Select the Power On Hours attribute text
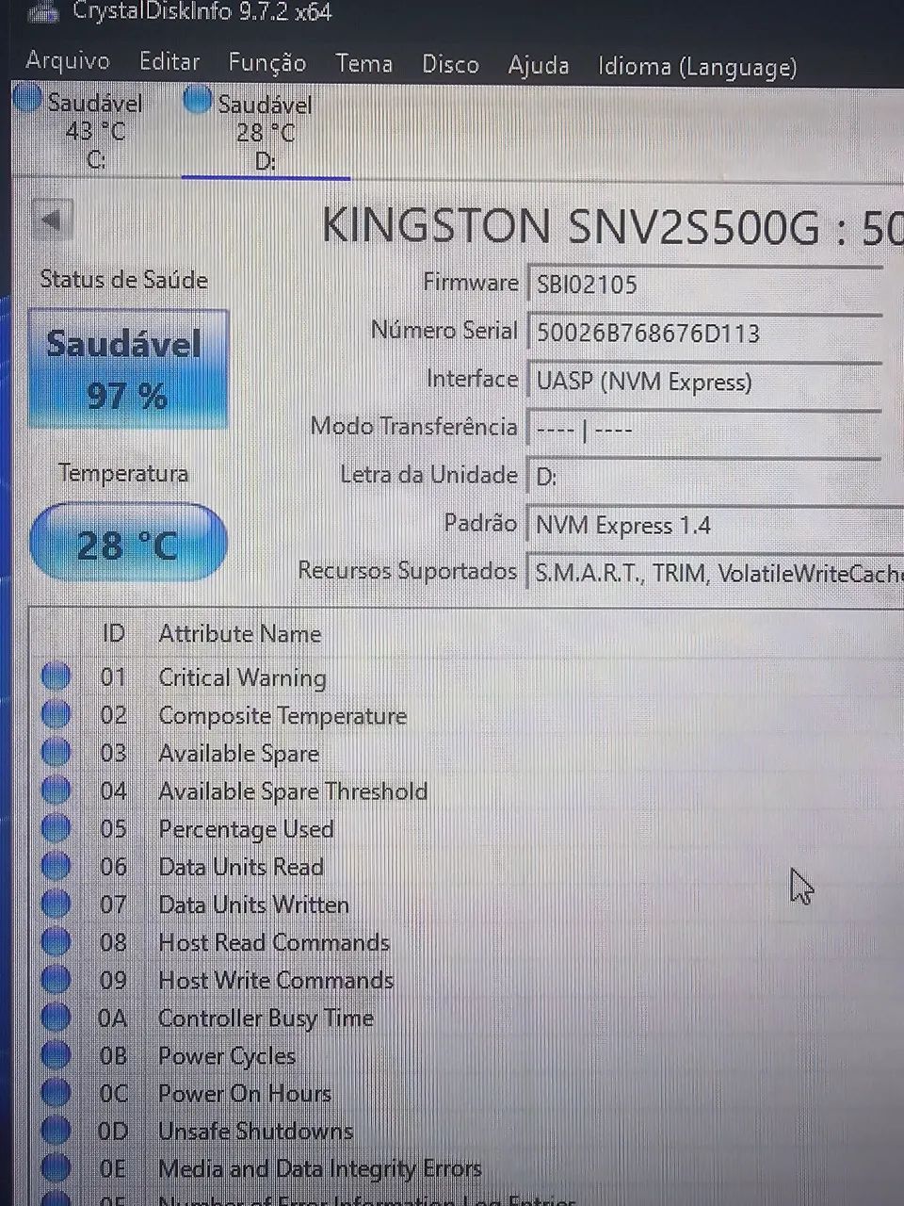 (x=245, y=1094)
